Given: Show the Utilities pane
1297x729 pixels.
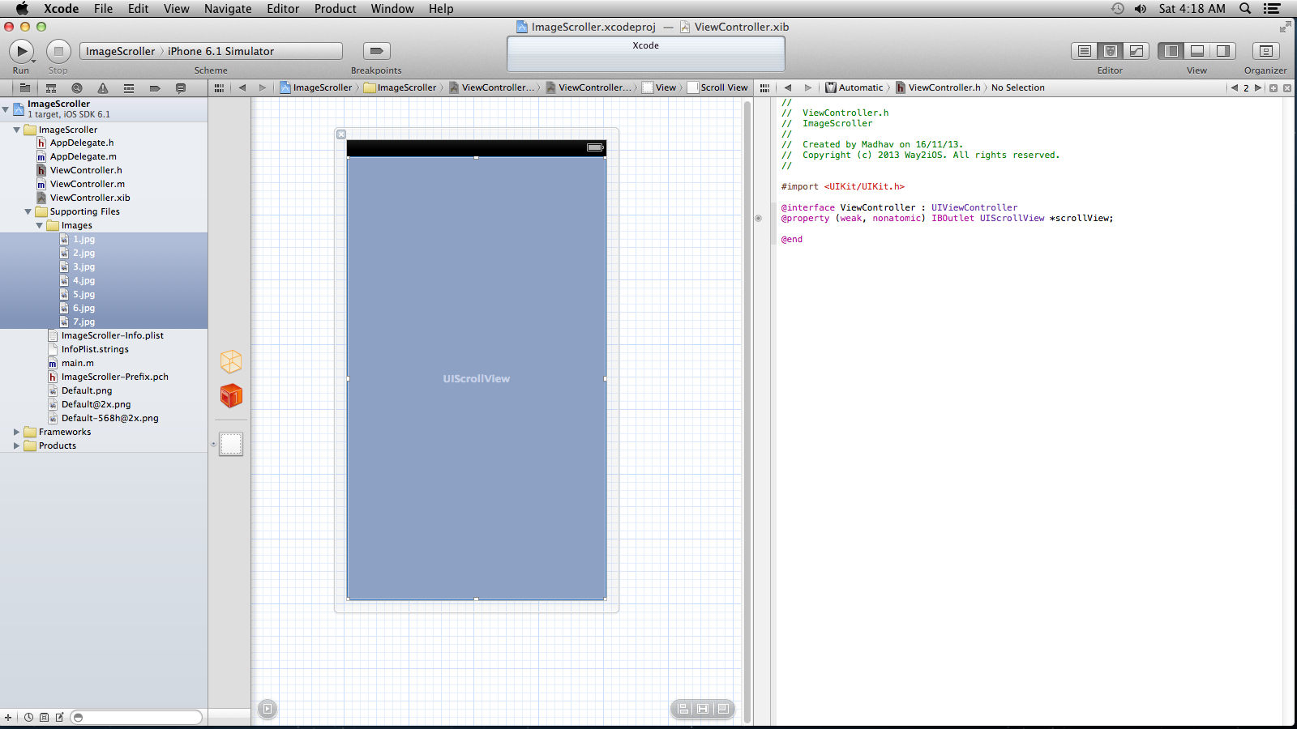Looking at the screenshot, I should (1223, 51).
